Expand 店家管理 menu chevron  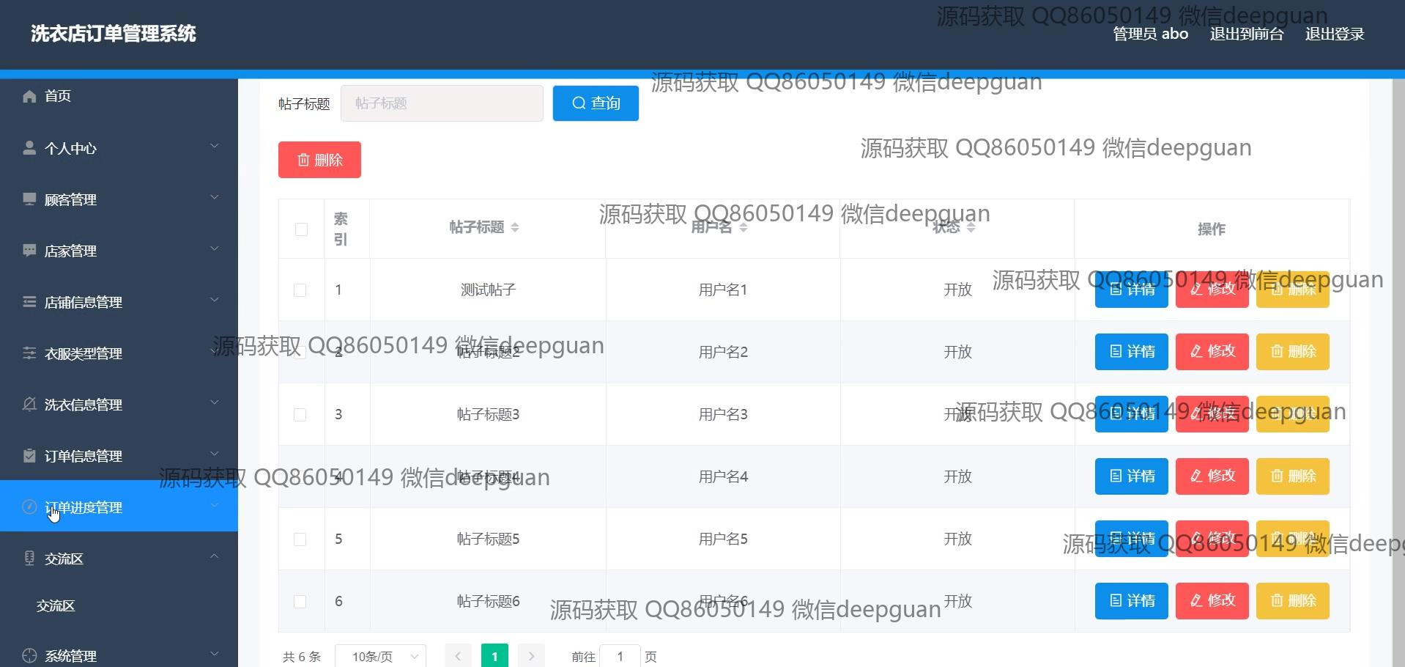(215, 248)
